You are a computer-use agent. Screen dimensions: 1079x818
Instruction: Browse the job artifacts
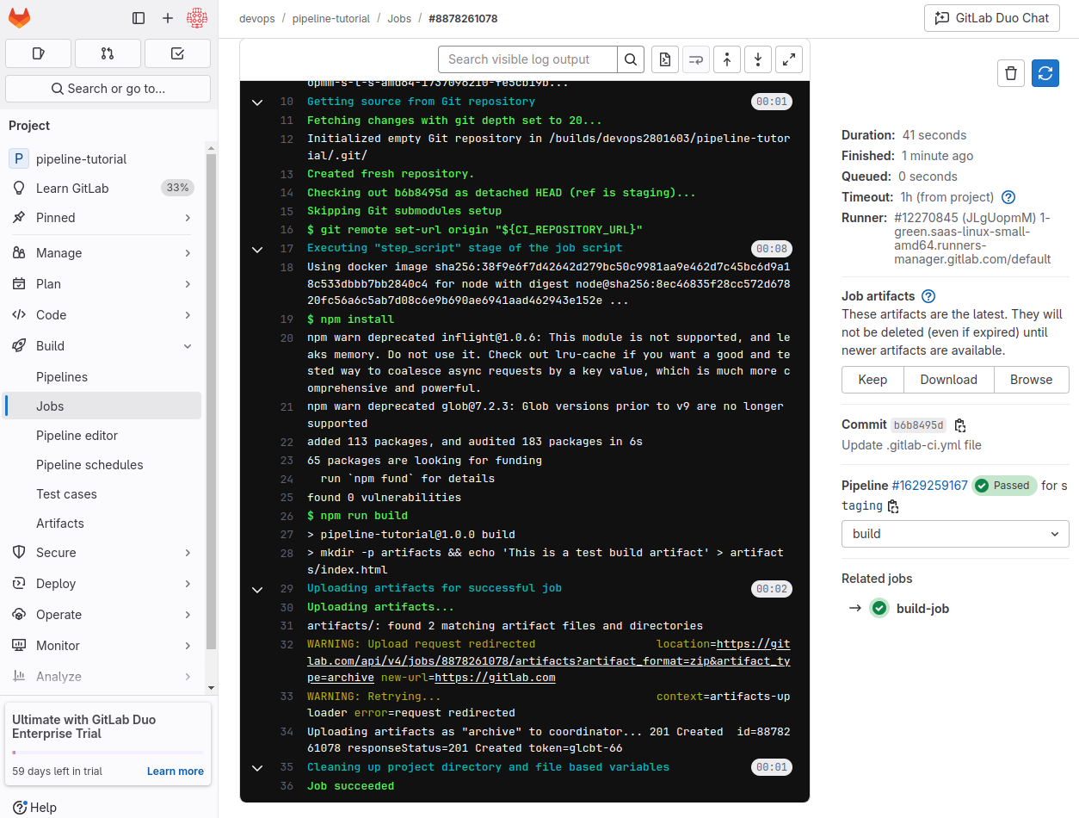tap(1031, 380)
